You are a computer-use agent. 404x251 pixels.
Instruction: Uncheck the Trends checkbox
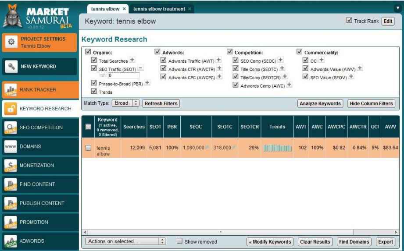(94, 91)
